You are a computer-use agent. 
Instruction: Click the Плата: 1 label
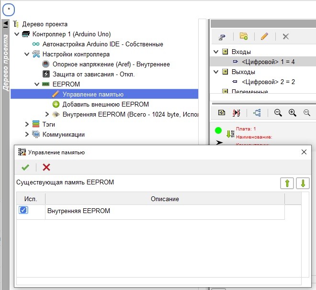coord(246,129)
